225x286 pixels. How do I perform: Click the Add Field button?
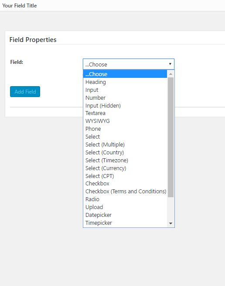pos(25,91)
